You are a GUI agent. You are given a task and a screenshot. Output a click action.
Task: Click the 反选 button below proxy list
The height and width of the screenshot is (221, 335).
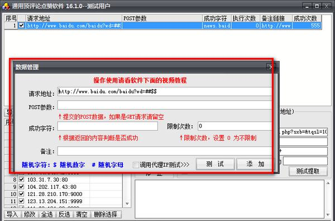(x=64, y=214)
